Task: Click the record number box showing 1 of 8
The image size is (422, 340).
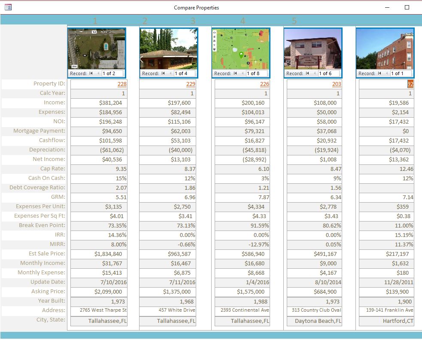Action: click(x=256, y=73)
